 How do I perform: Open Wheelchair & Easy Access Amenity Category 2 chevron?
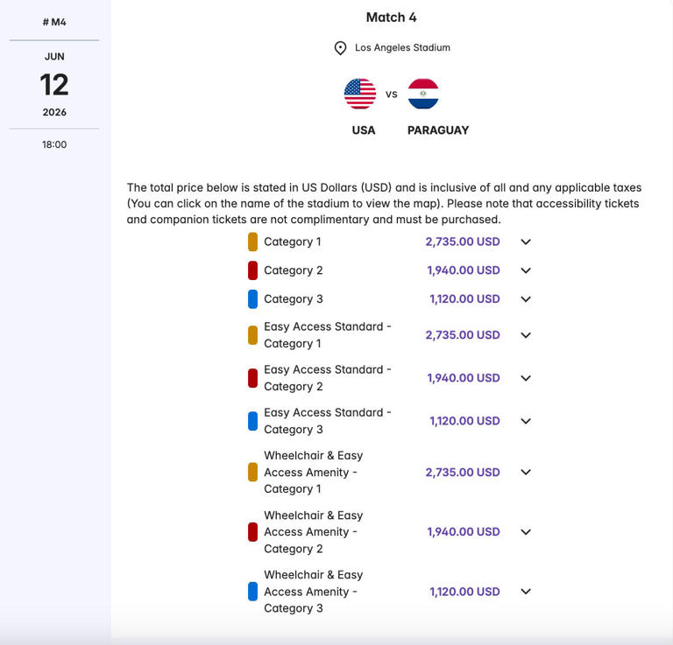coord(526,532)
